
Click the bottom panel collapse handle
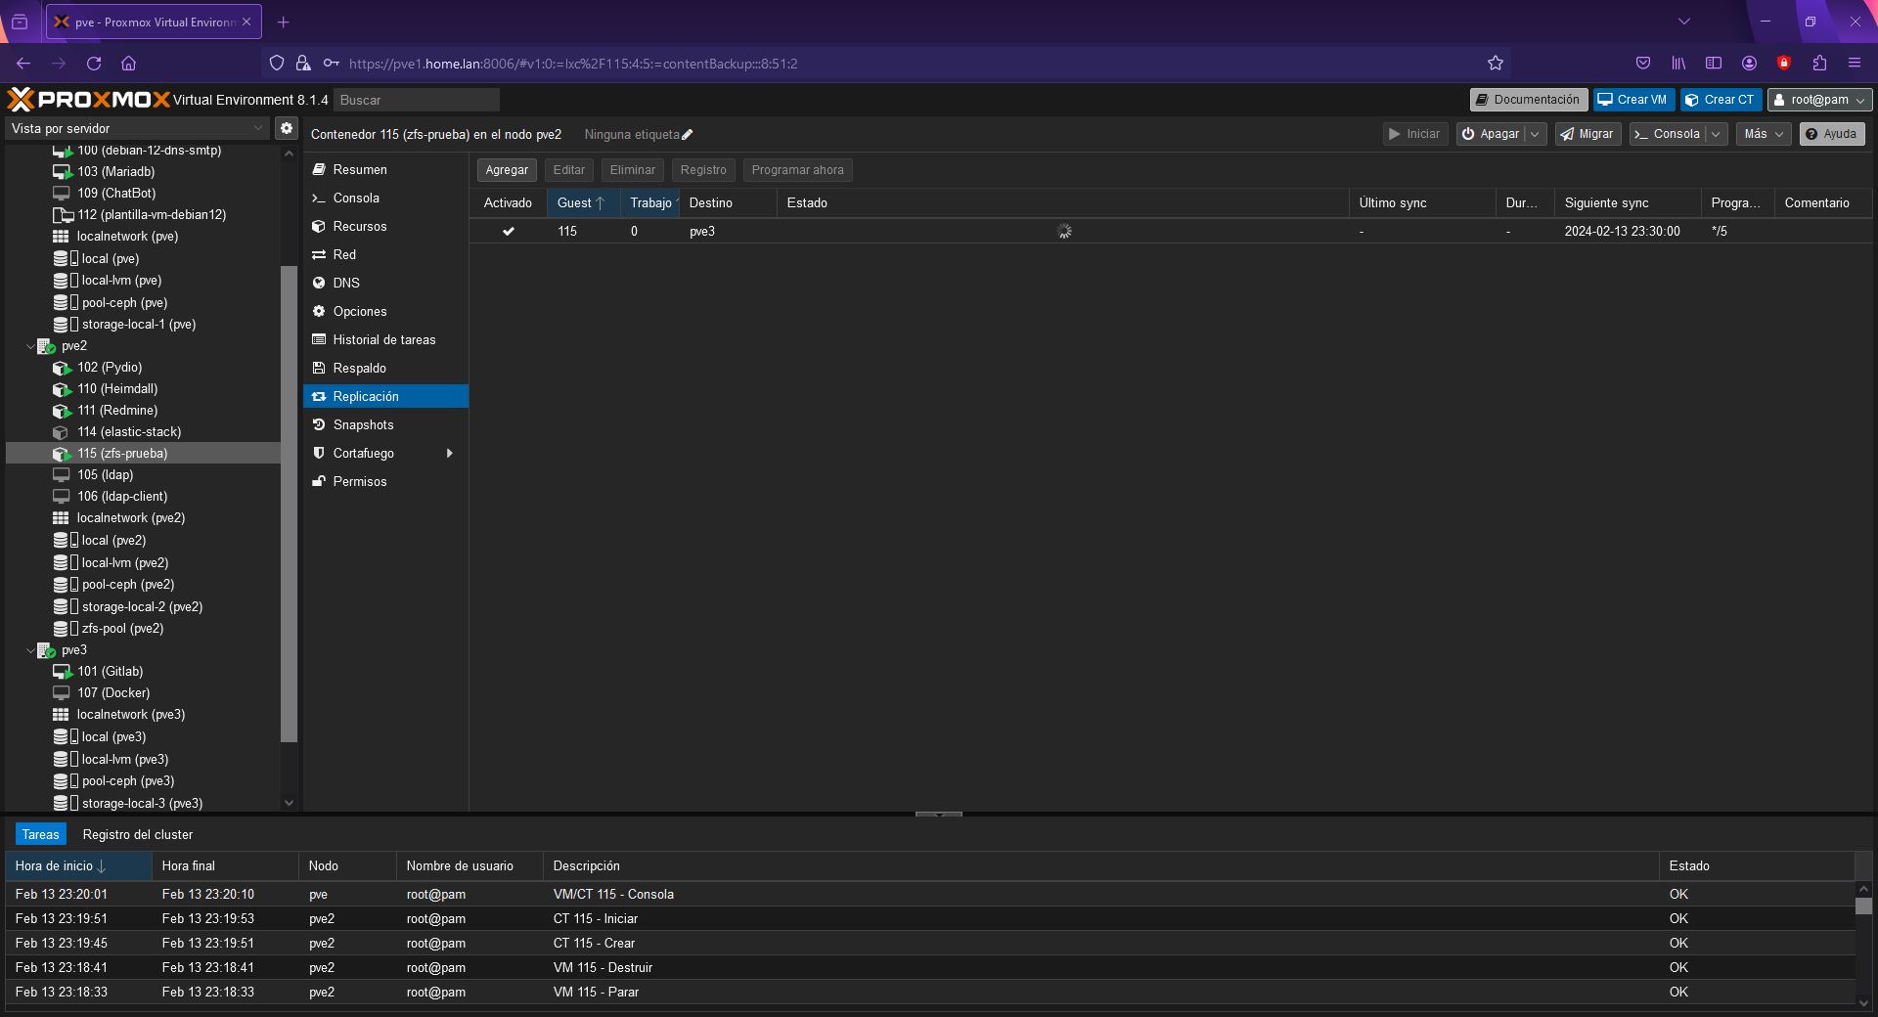[939, 814]
